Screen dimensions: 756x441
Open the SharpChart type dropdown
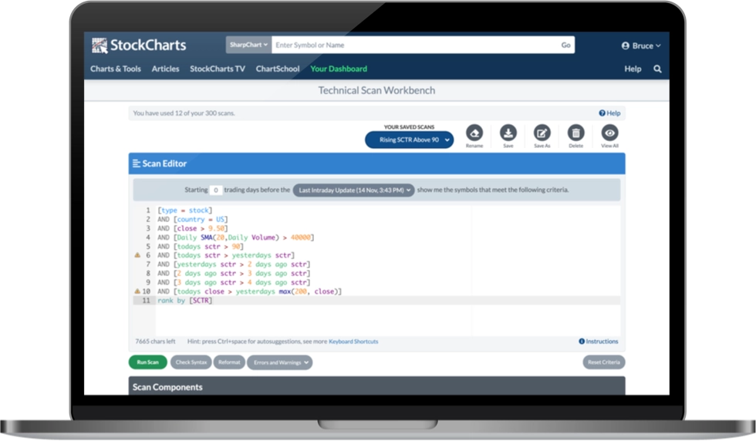click(248, 45)
